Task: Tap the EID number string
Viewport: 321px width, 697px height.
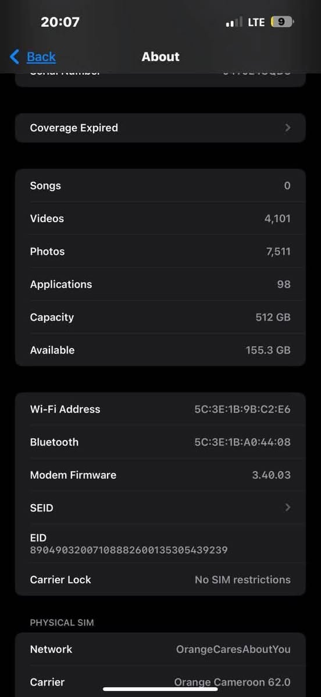Action: [129, 550]
